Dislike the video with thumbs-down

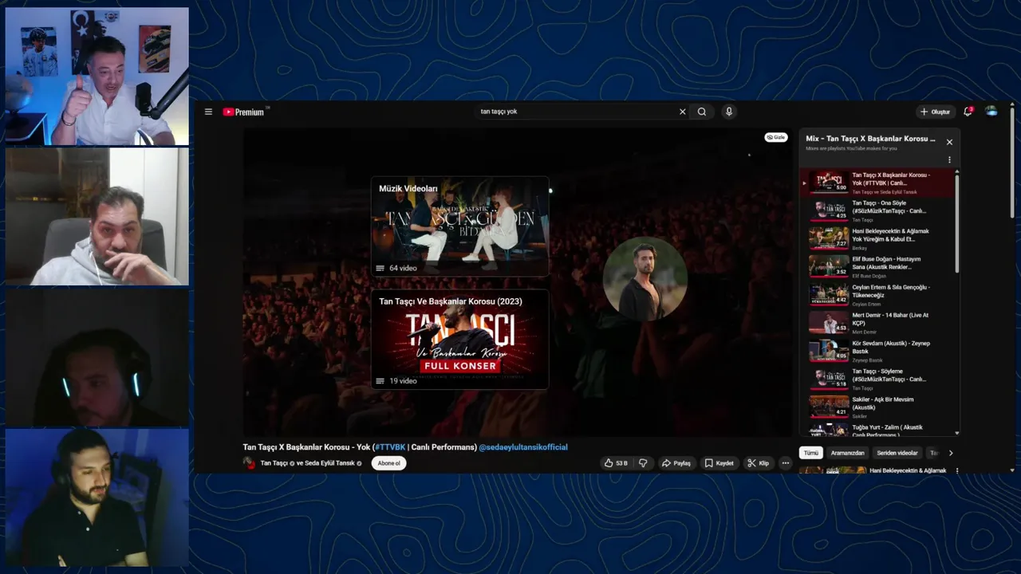pos(643,463)
